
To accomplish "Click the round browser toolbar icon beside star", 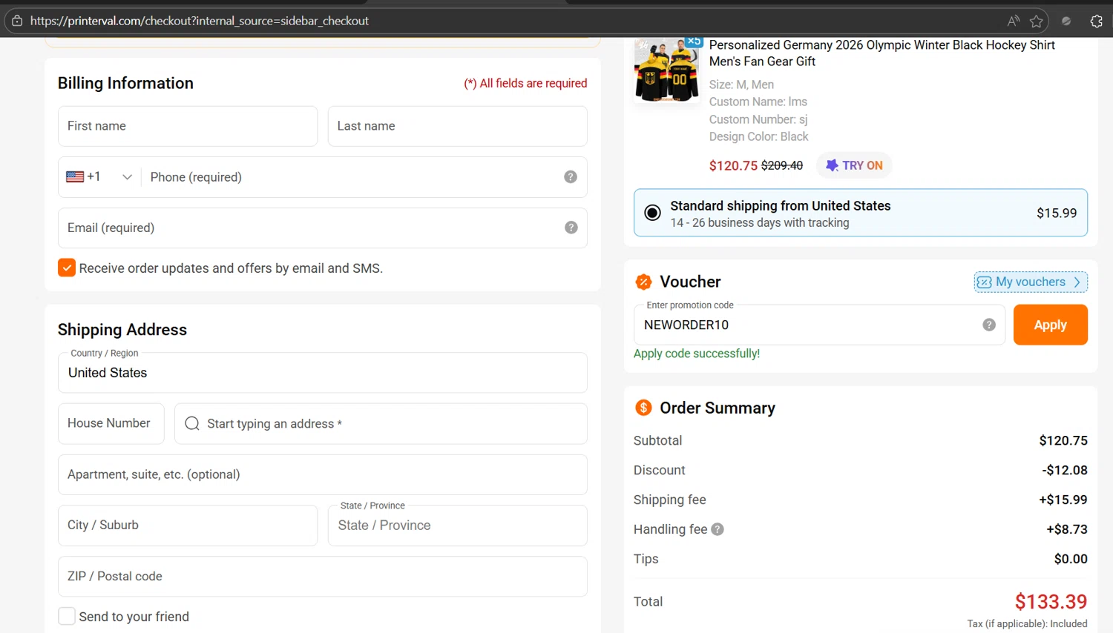I will click(1066, 21).
